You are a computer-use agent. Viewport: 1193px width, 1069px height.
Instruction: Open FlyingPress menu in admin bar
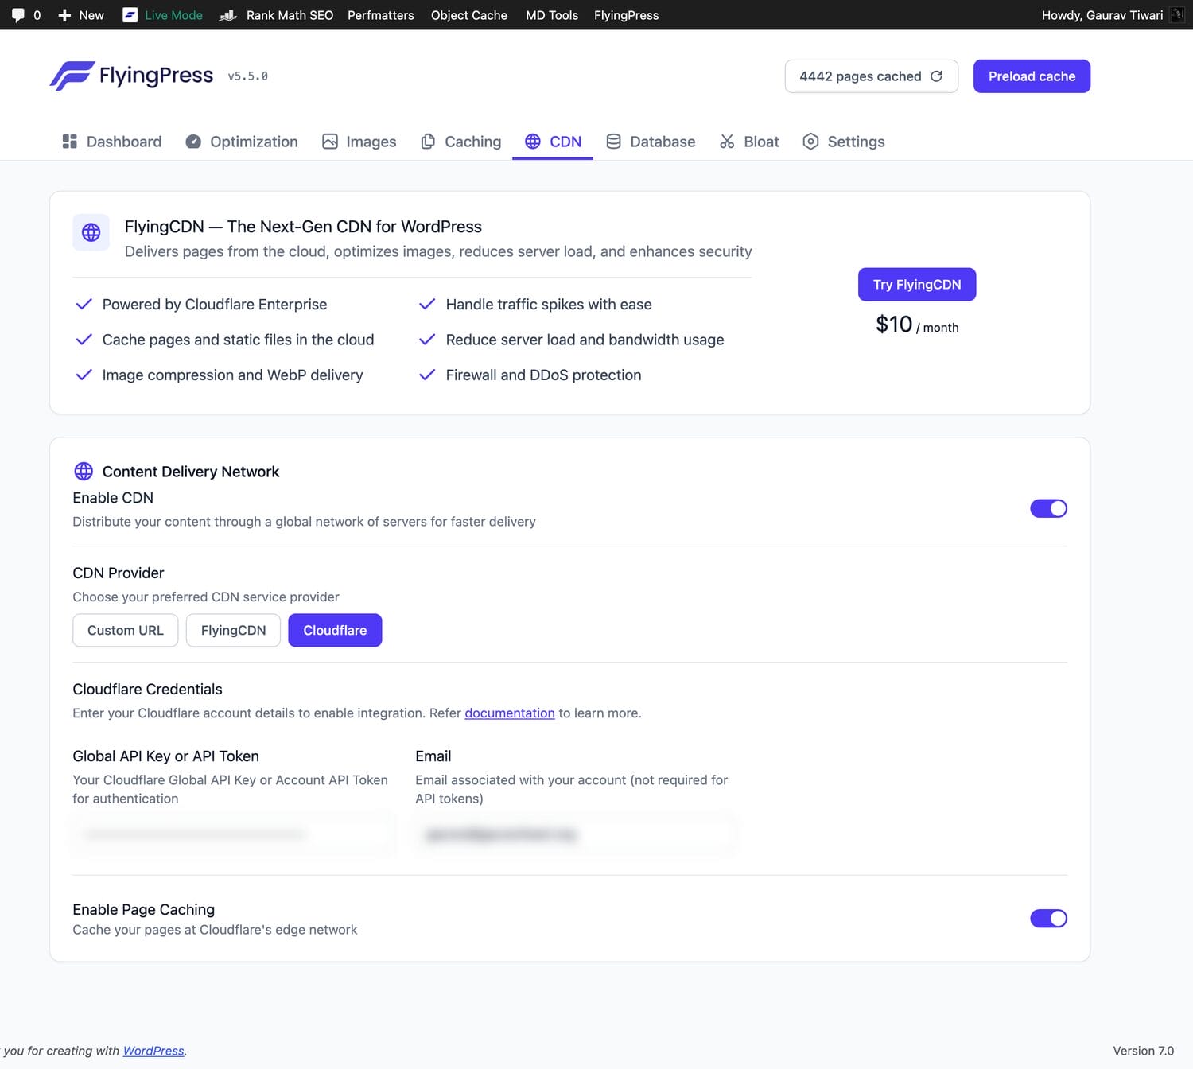(x=627, y=15)
